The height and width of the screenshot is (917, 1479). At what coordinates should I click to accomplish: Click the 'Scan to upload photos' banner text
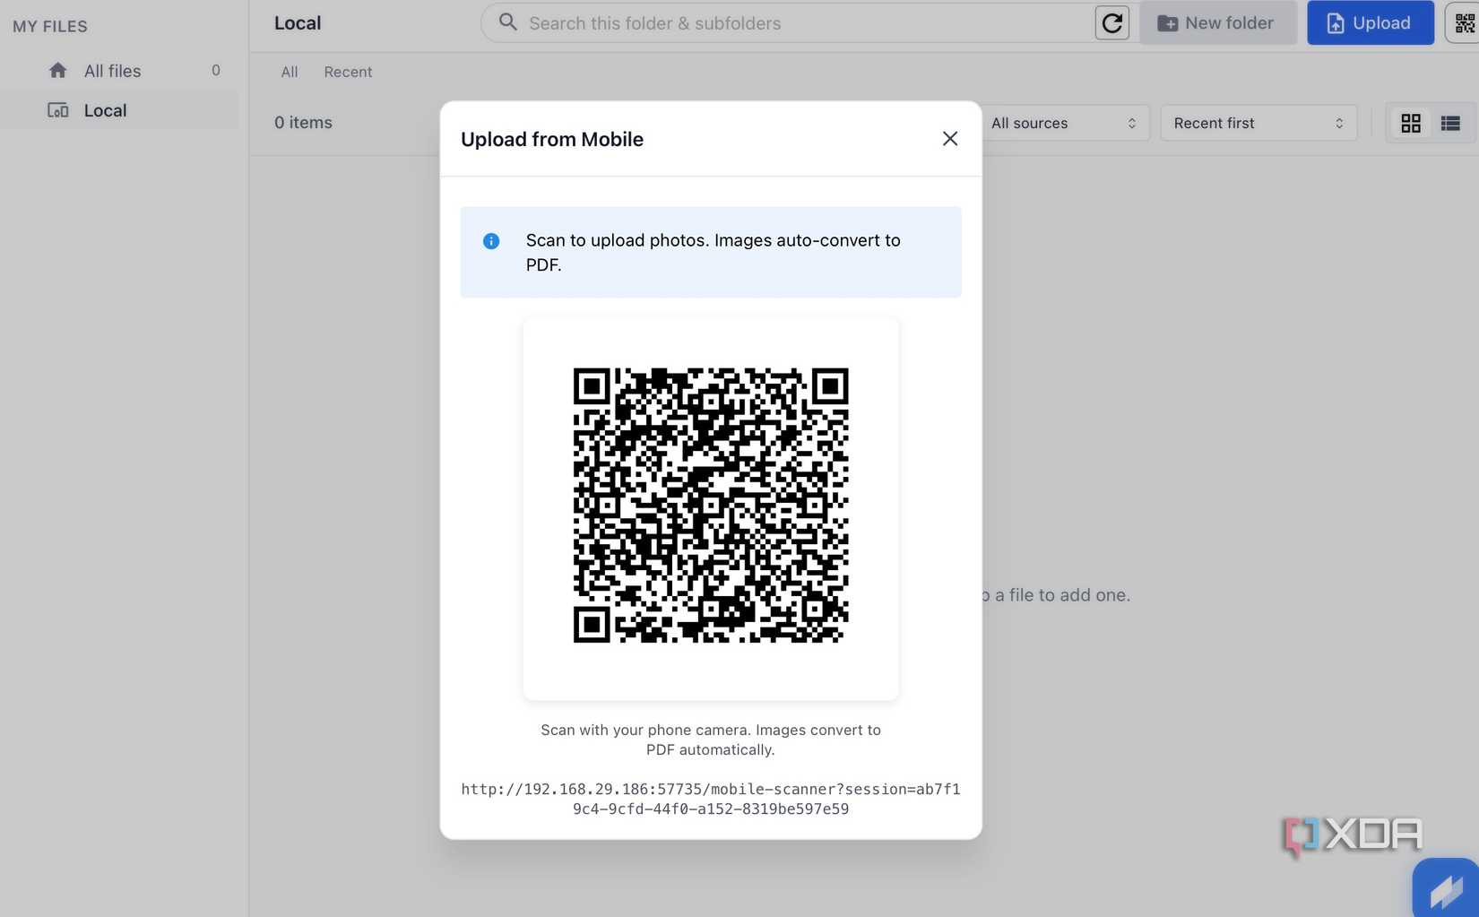click(714, 253)
